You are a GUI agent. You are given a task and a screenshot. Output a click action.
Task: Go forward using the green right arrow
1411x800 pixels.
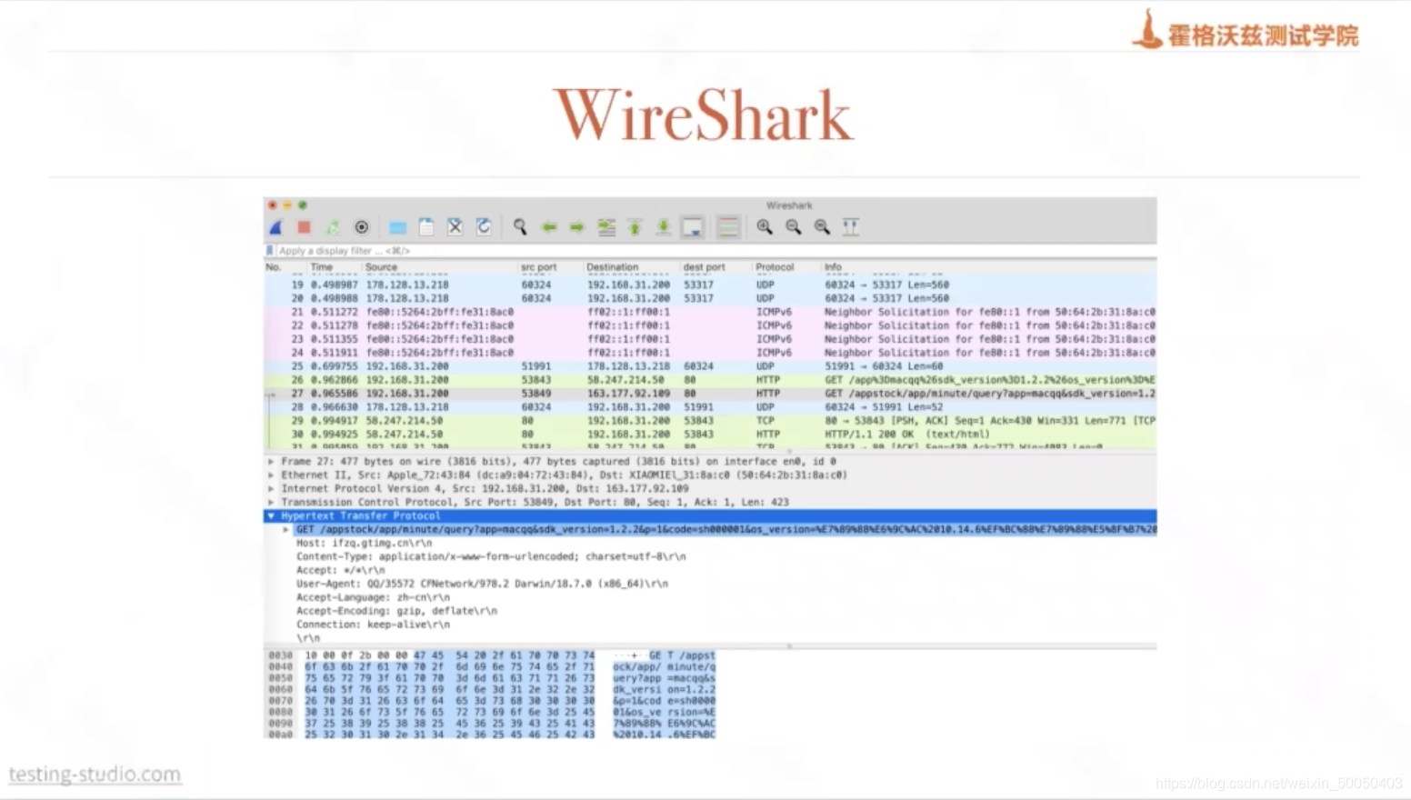[x=577, y=227]
